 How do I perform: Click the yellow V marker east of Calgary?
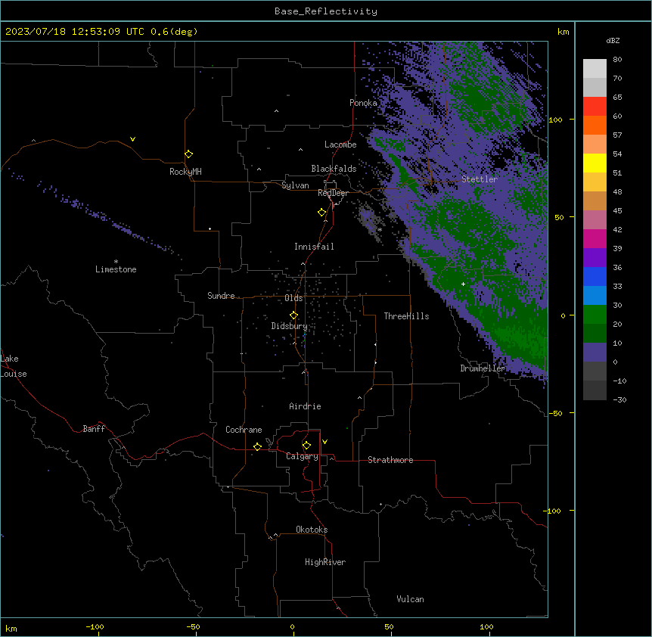pos(324,442)
